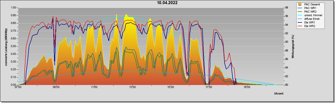Click the Wirkungsgrad (%) right axis title
This screenshot has width=335, height=103.
pyautogui.click(x=293, y=46)
